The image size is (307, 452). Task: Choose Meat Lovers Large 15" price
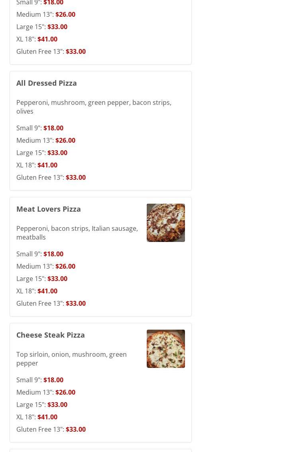click(x=57, y=279)
